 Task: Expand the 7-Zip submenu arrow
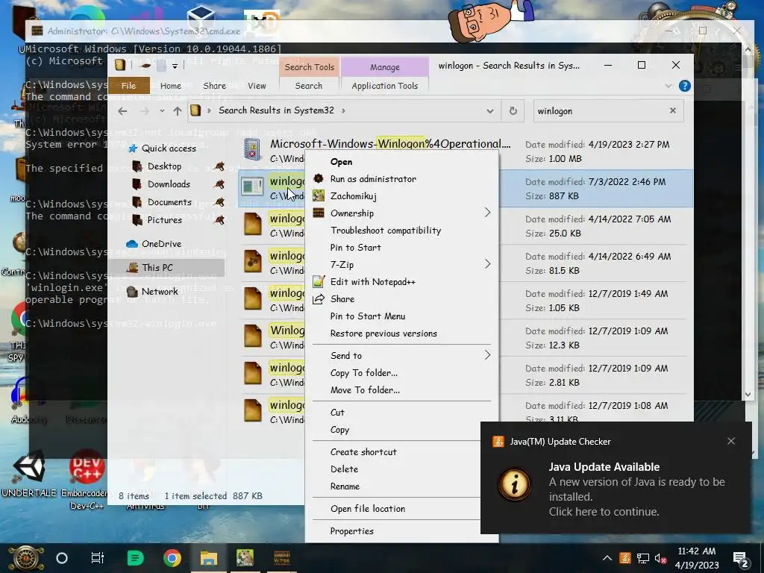point(487,264)
